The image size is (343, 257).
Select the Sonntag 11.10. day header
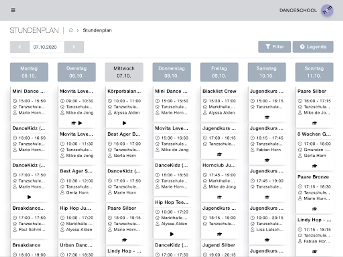(314, 72)
